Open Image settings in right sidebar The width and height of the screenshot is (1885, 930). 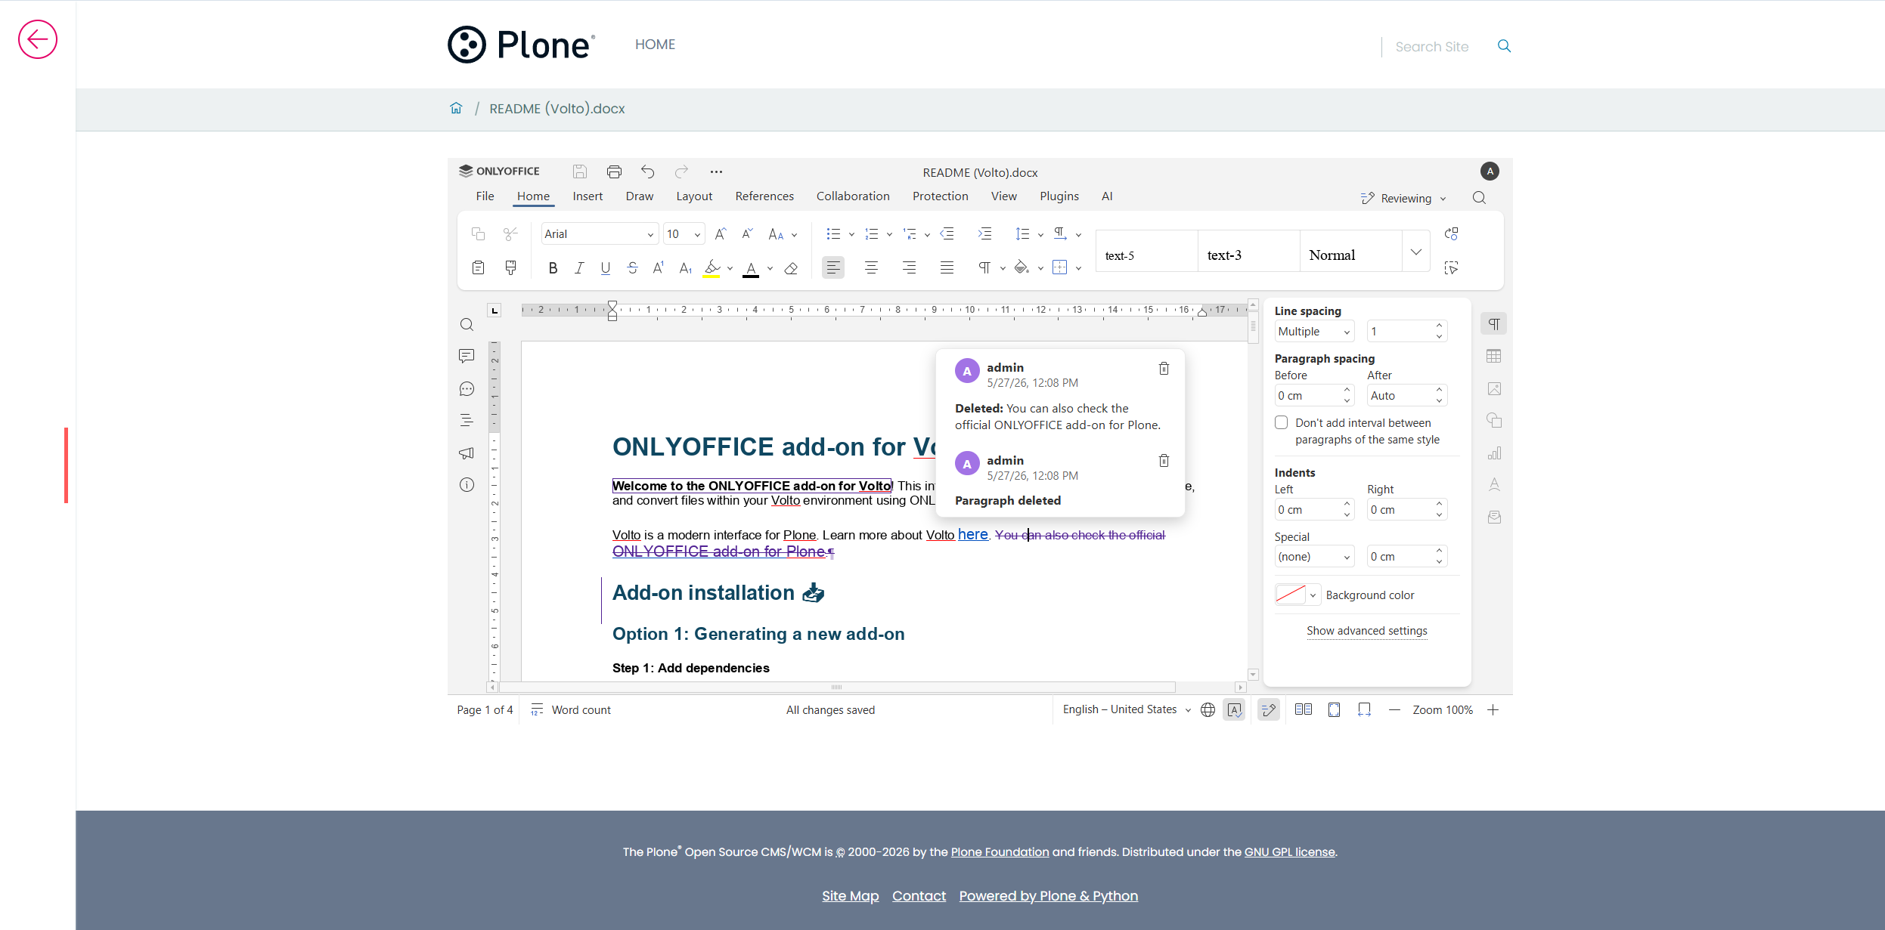tap(1494, 389)
